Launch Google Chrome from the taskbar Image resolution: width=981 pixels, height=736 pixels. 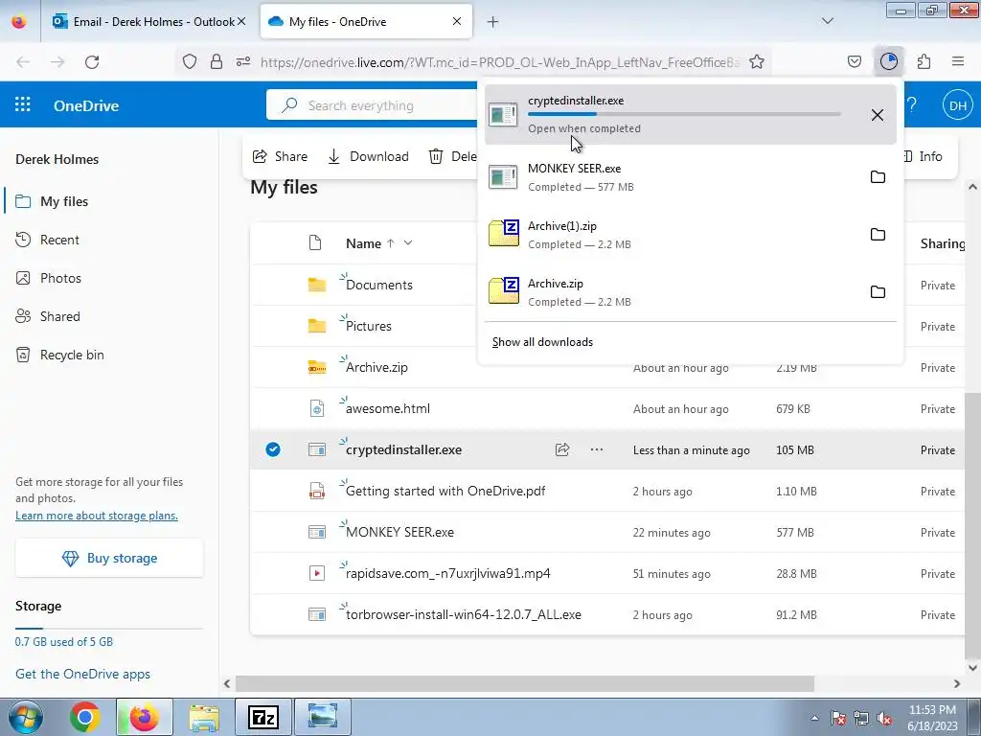tap(85, 717)
